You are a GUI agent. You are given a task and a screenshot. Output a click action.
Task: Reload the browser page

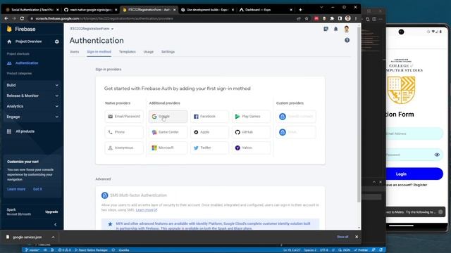pyautogui.click(x=22, y=18)
